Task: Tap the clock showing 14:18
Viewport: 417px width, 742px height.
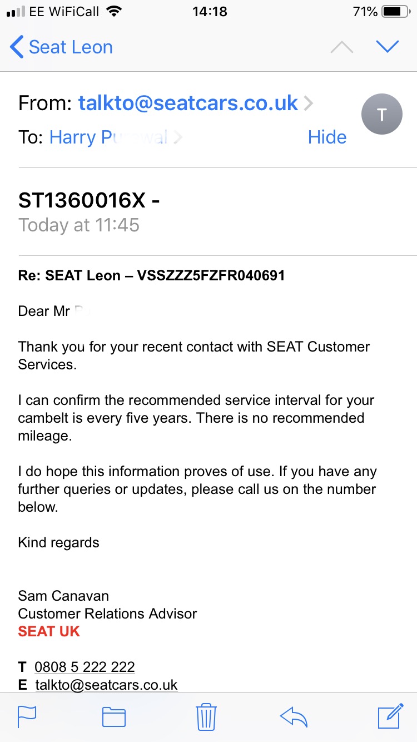Action: click(x=209, y=12)
